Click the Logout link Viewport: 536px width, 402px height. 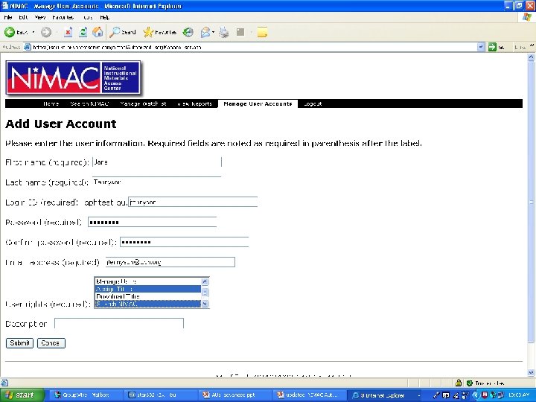[313, 103]
